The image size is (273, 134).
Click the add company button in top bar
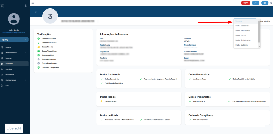coord(265,3)
